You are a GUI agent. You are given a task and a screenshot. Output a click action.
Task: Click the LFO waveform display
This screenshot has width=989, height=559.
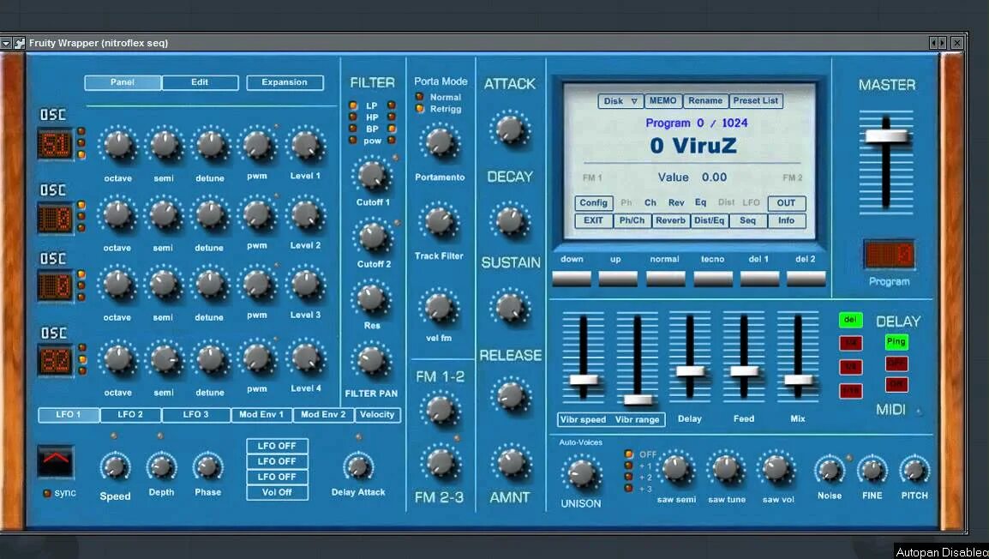coord(56,462)
